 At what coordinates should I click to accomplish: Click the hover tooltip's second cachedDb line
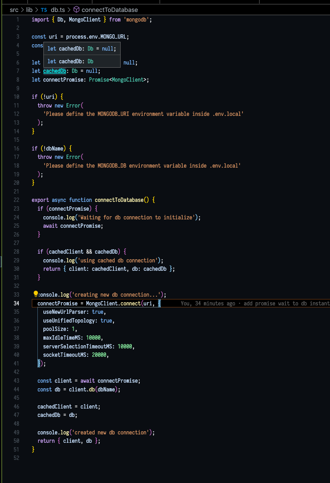(x=70, y=61)
